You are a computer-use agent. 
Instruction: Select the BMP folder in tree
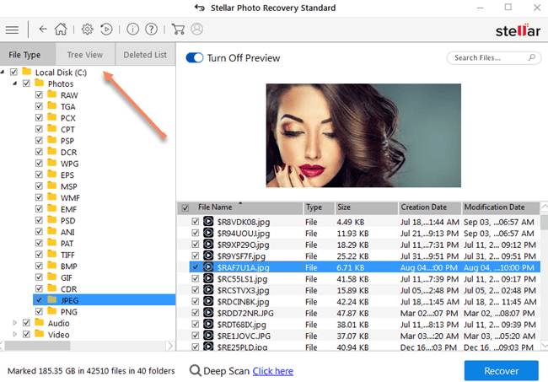coord(69,266)
